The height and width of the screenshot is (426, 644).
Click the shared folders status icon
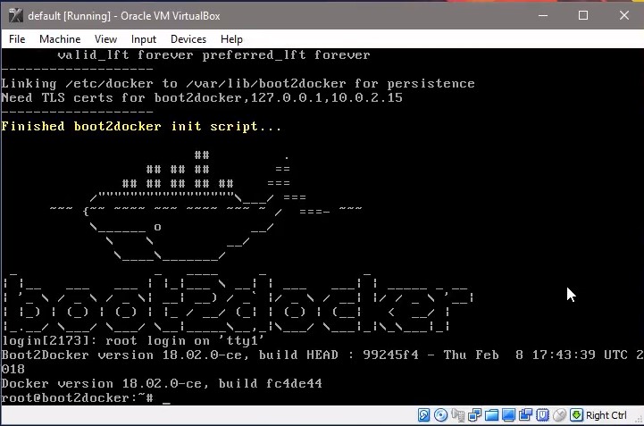(491, 415)
